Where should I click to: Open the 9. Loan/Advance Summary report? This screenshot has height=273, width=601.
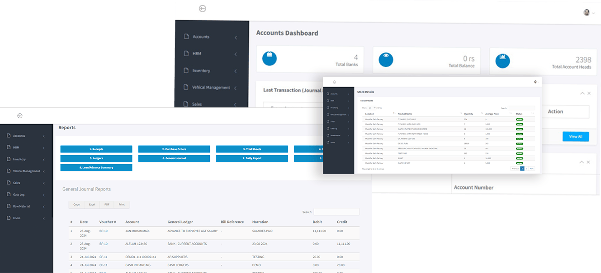tap(96, 167)
